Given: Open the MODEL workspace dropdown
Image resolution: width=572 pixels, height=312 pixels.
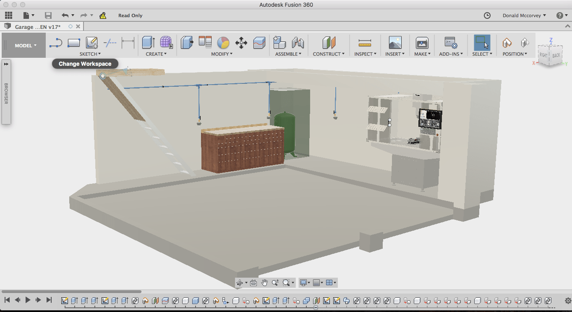Looking at the screenshot, I should click(26, 46).
